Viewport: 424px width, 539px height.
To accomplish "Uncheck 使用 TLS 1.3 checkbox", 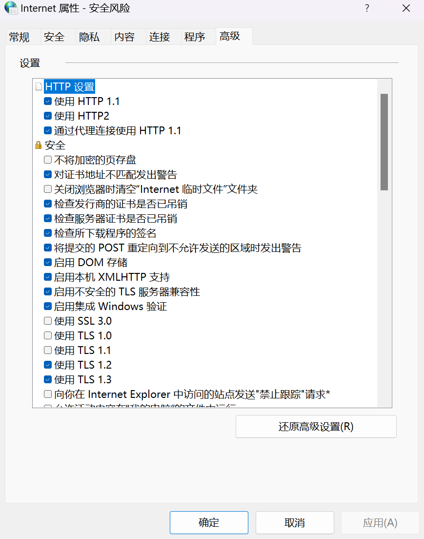I will (x=48, y=379).
